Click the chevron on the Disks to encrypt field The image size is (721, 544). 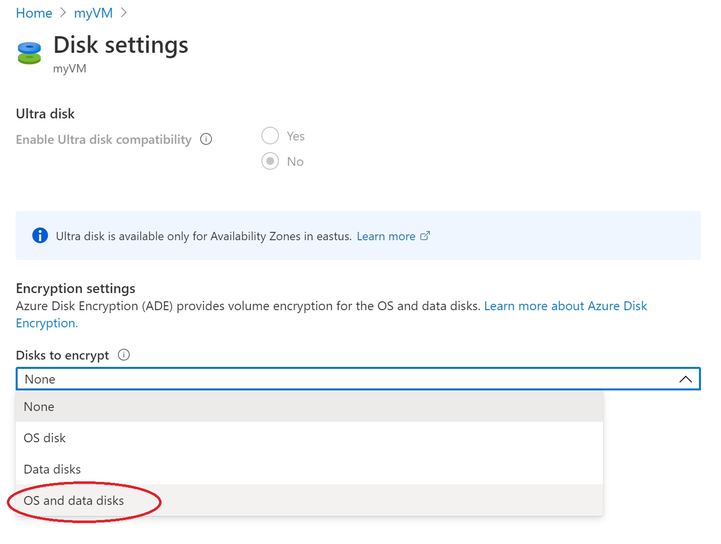pyautogui.click(x=686, y=379)
